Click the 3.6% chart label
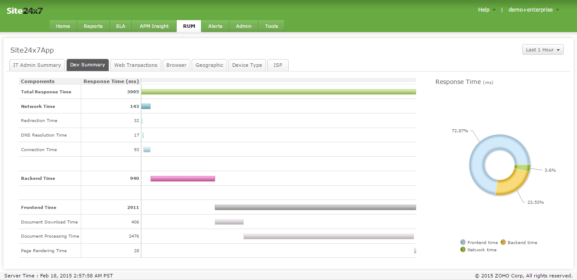This screenshot has width=577, height=280. (x=550, y=170)
